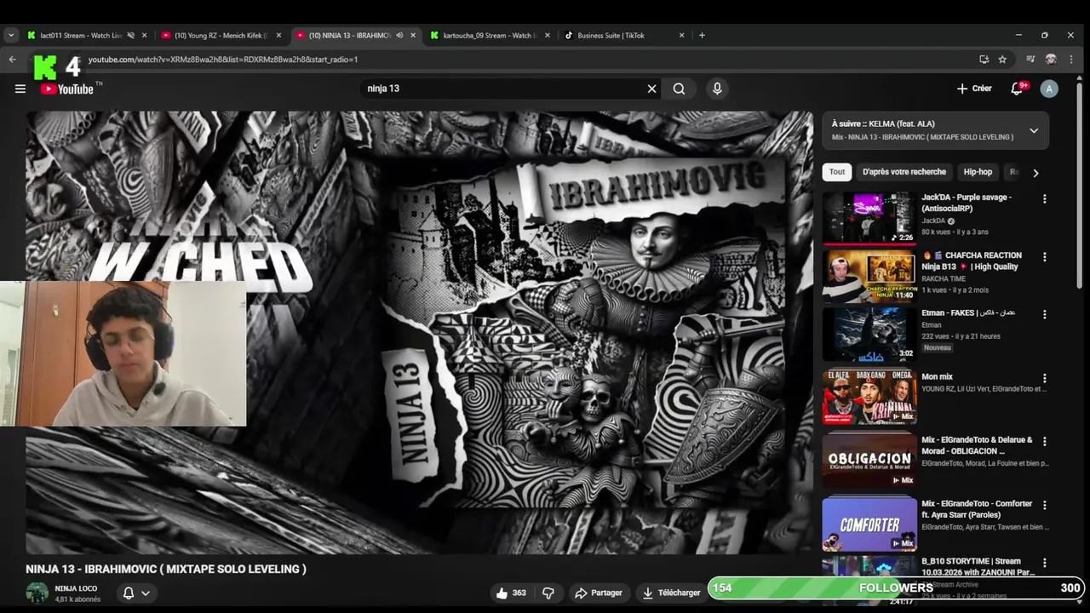The image size is (1090, 613).
Task: Open the NINJA LOCO channel avatar
Action: point(37,593)
